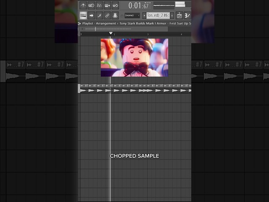This screenshot has height=202, width=269.
Task: Activate the highlighted piano keyboard view button
Action: point(83,16)
